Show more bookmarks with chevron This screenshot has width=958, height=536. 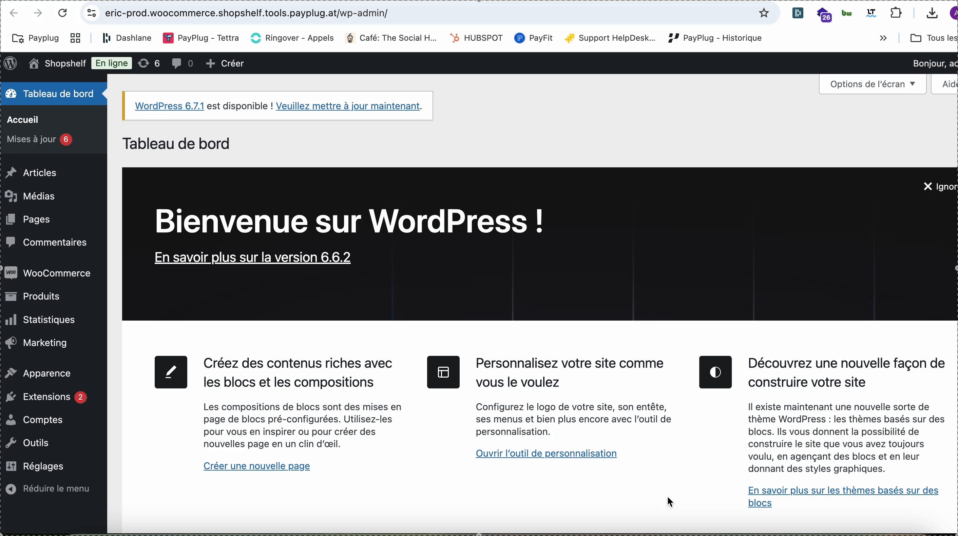883,38
